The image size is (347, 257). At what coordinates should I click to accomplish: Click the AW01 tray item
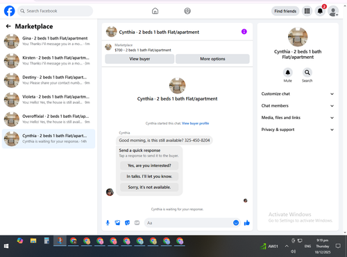click(x=269, y=247)
